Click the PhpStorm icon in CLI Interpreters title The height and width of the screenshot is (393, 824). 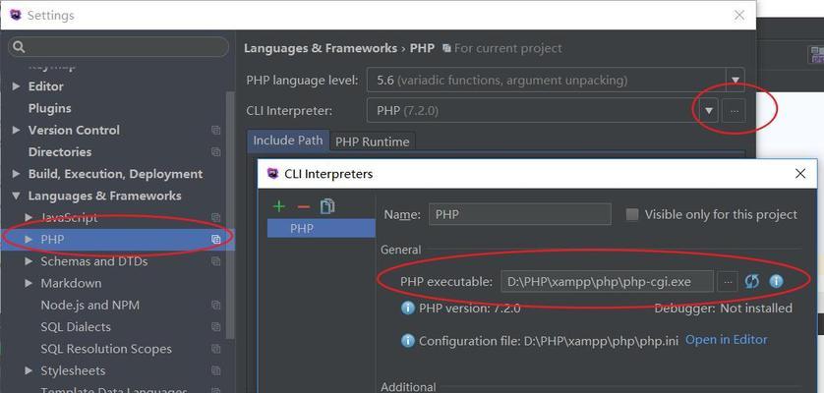[272, 173]
